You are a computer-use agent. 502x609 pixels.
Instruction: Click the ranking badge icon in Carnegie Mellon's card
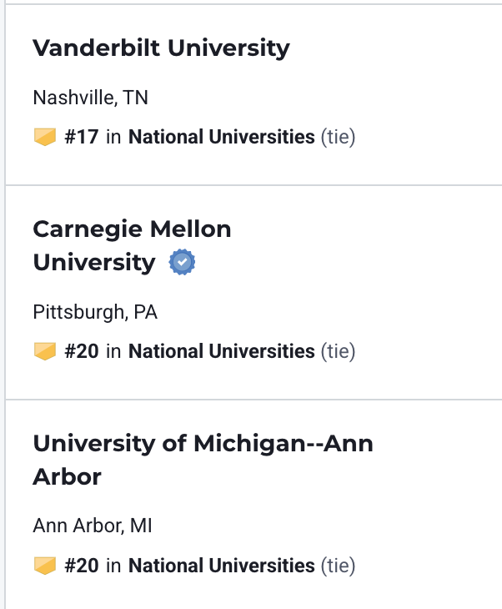[x=45, y=352]
